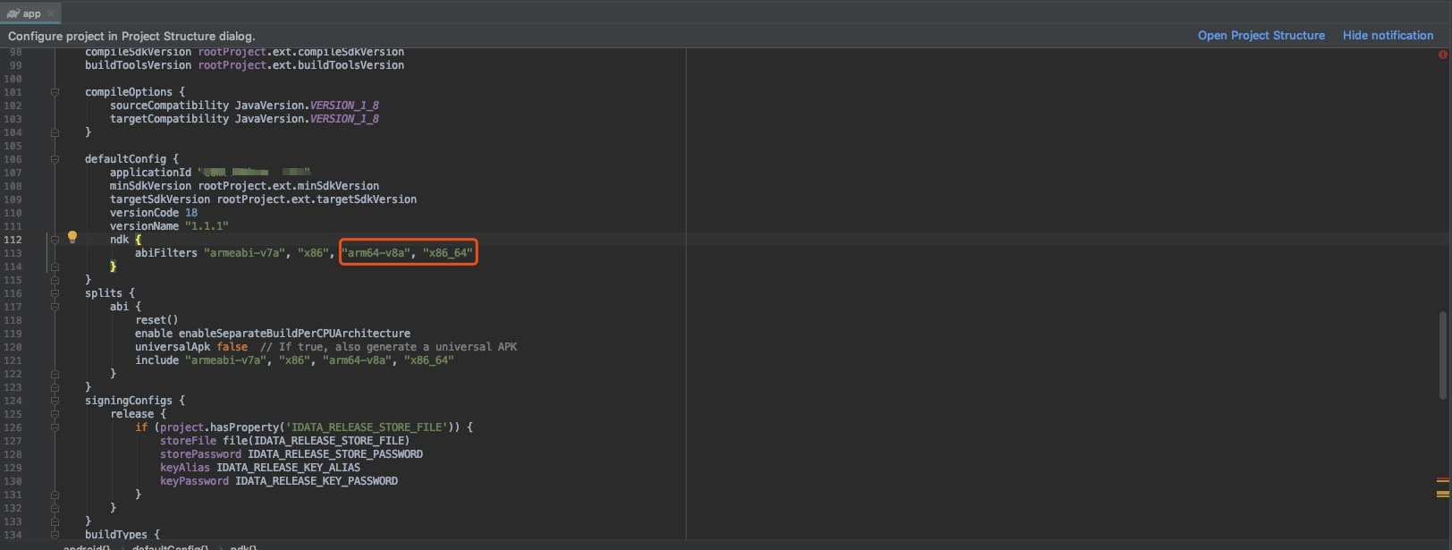Click line number 112 in the gutter
The width and height of the screenshot is (1452, 550).
coord(13,240)
